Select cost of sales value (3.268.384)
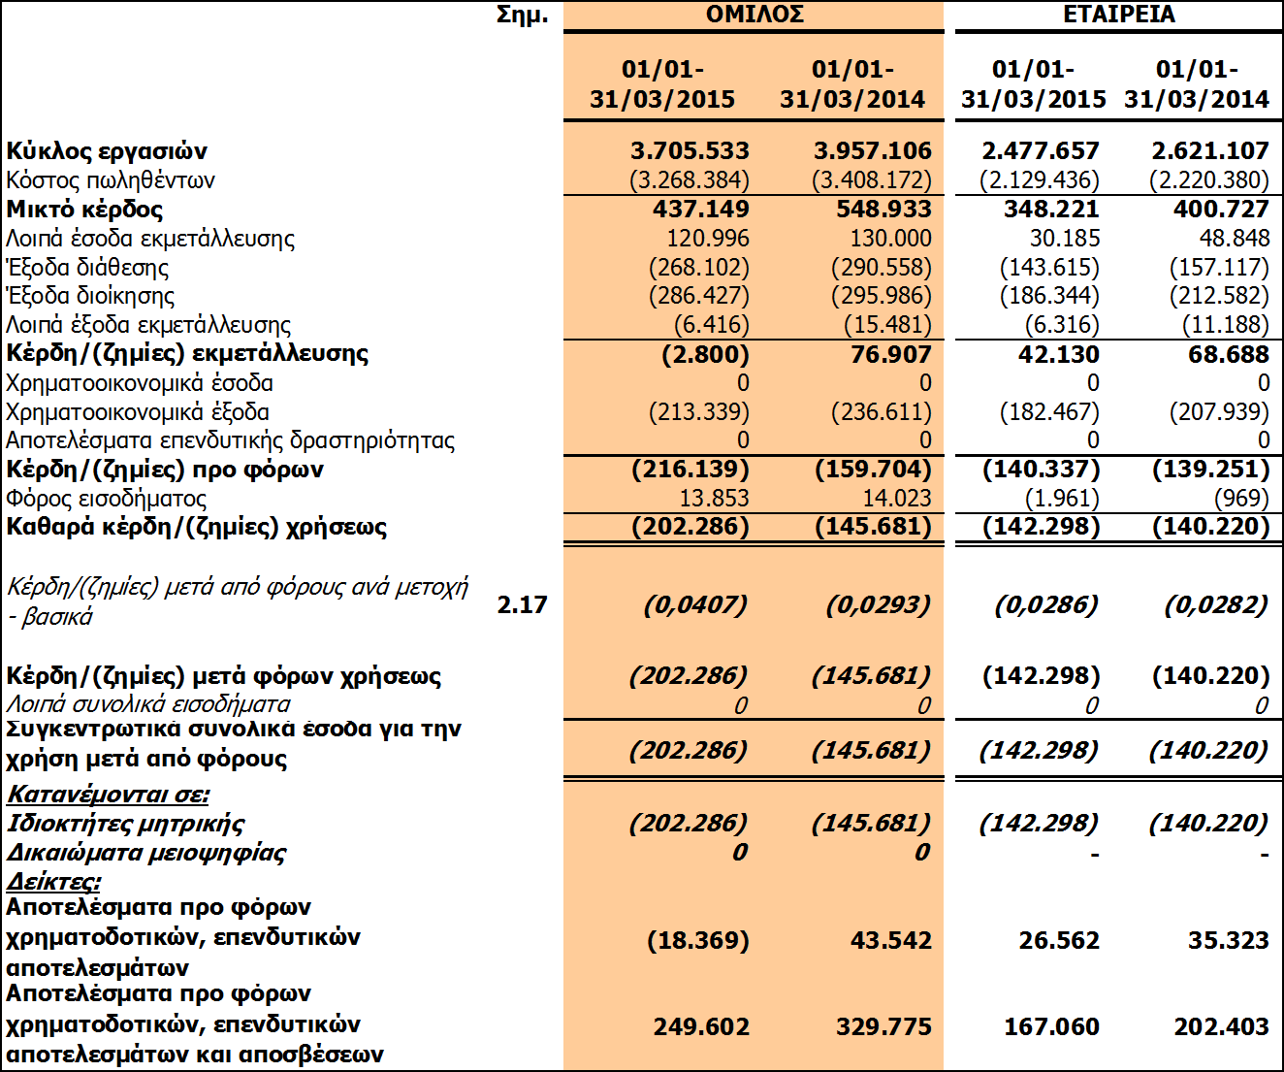Screen dimensions: 1284x1072 tap(690, 180)
